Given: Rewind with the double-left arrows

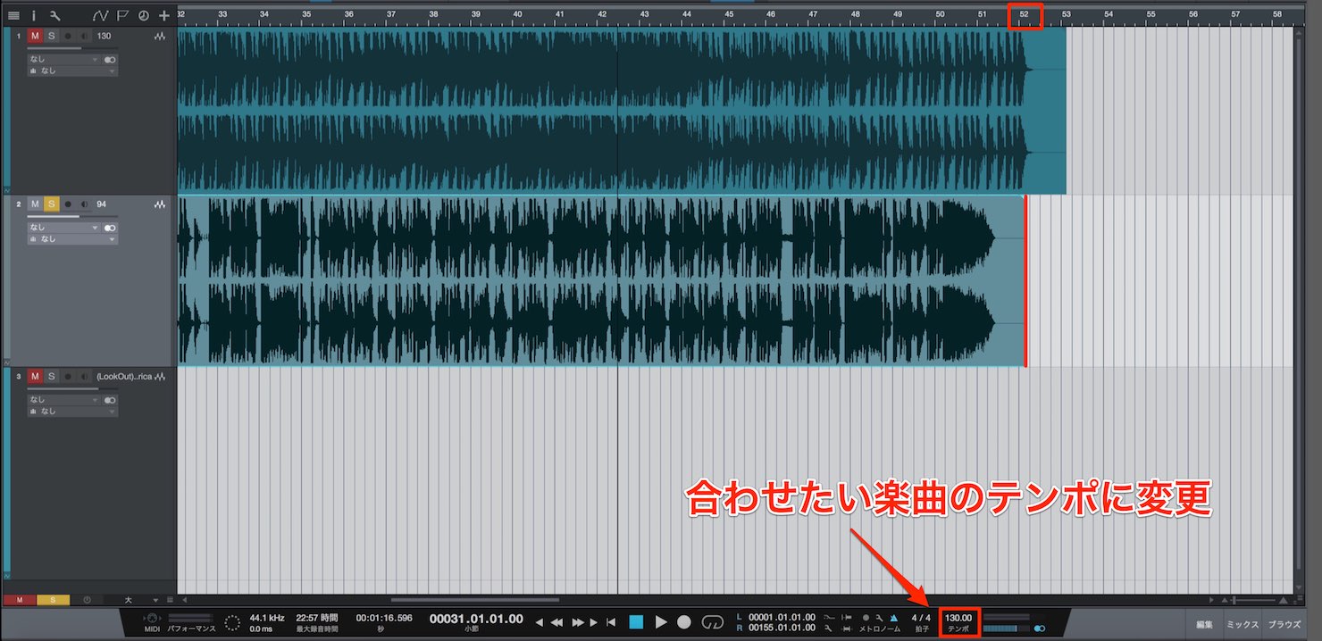Looking at the screenshot, I should coord(556,622).
